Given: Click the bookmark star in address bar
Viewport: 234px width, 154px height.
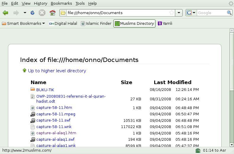Looking at the screenshot, I should click(172, 13).
